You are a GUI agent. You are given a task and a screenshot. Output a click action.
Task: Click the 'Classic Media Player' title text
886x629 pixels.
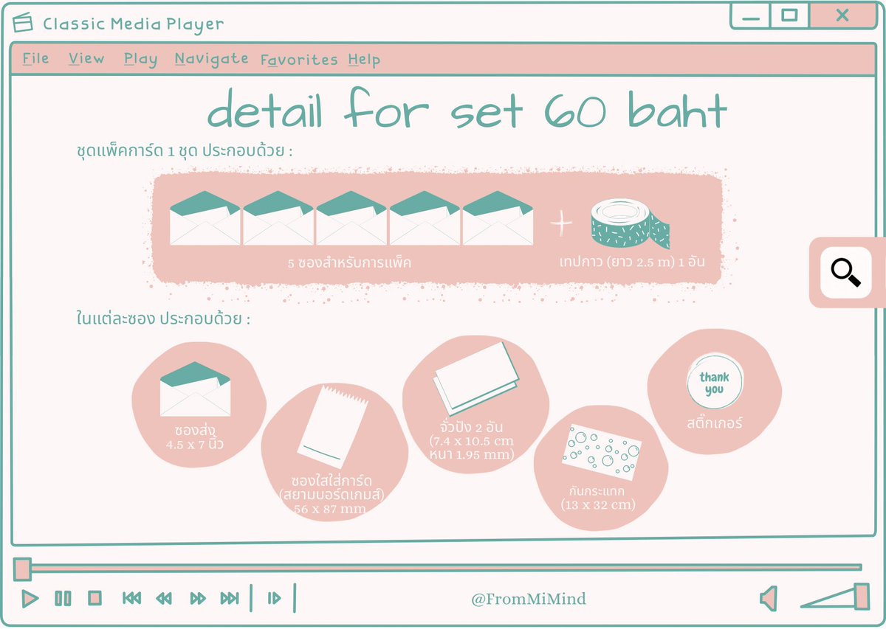133,24
